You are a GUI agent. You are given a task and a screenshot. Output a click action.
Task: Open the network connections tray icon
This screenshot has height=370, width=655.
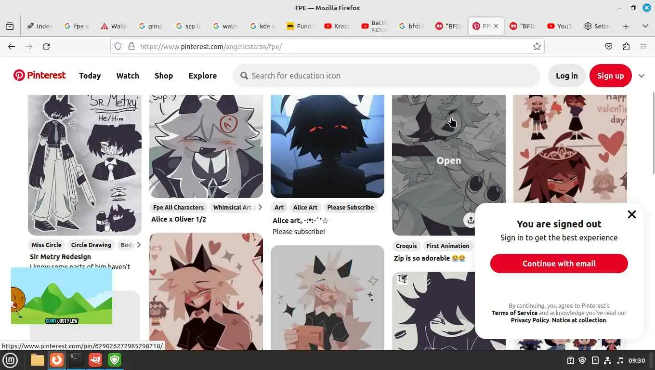click(607, 360)
